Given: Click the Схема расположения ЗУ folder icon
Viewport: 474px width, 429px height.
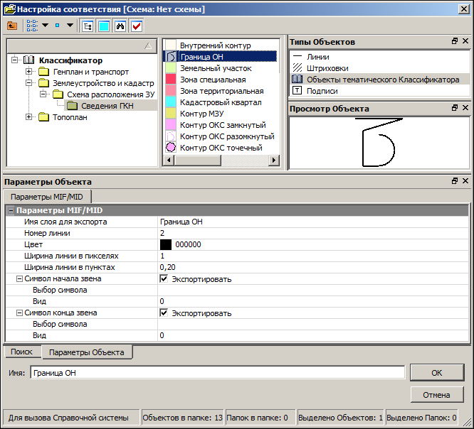Looking at the screenshot, I should (58, 94).
